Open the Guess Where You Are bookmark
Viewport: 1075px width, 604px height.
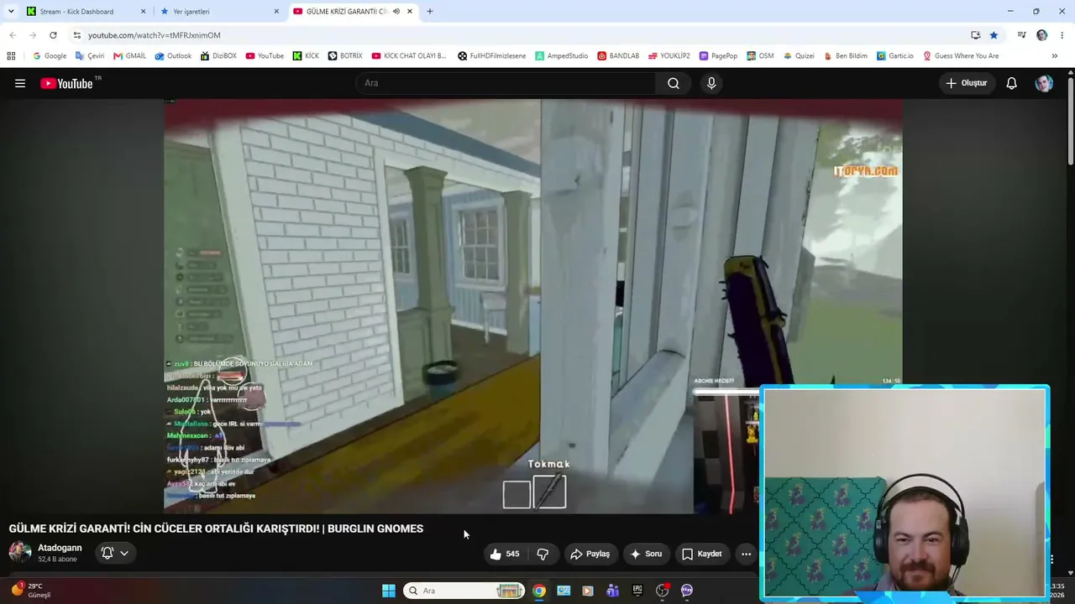click(961, 56)
